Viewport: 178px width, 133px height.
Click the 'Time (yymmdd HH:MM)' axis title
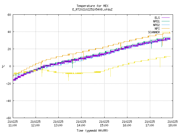coord(92,131)
